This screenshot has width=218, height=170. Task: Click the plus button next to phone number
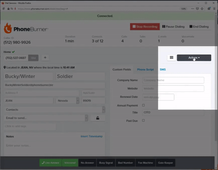(45, 58)
